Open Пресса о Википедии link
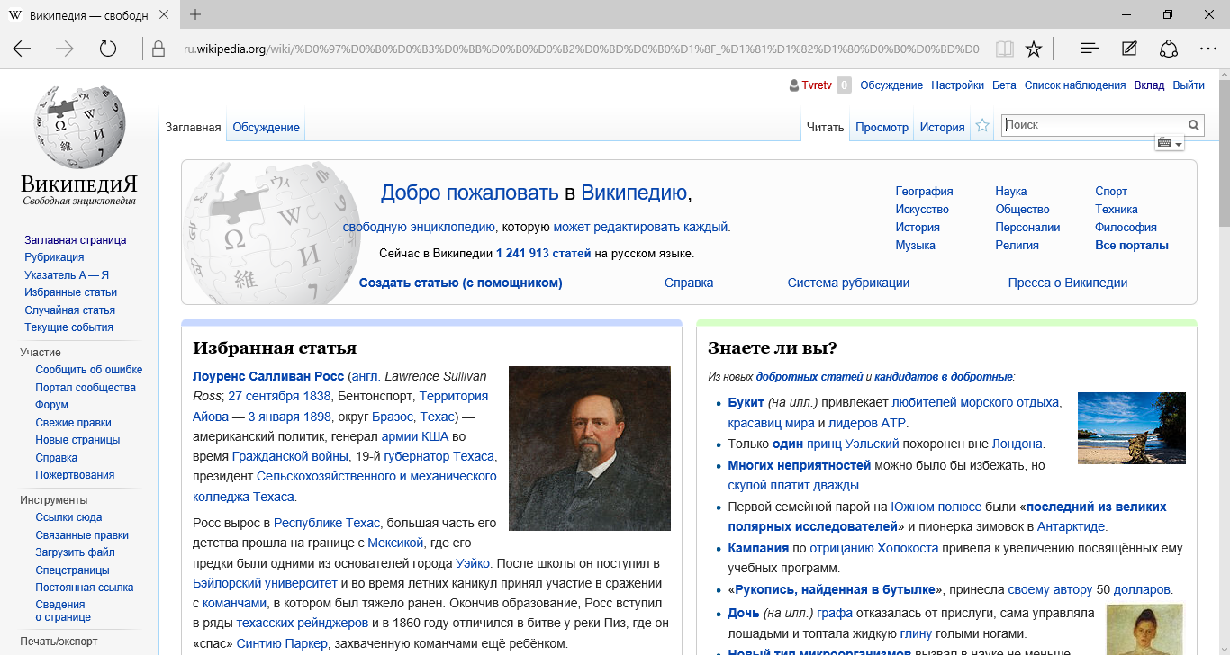This screenshot has width=1230, height=655. point(1068,283)
